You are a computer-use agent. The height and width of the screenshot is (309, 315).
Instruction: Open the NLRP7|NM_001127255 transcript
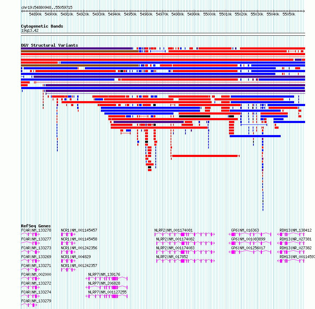pos(107,292)
